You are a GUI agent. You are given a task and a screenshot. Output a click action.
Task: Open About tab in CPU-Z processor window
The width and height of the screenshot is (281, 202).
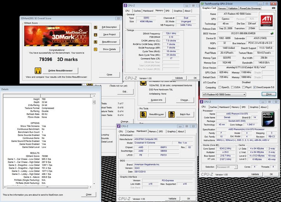point(264,107)
